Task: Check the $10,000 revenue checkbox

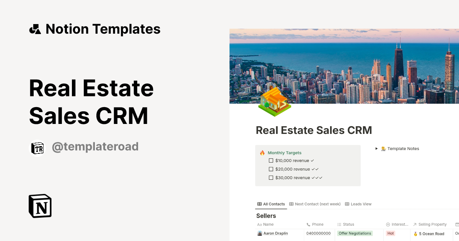Action: [271, 161]
